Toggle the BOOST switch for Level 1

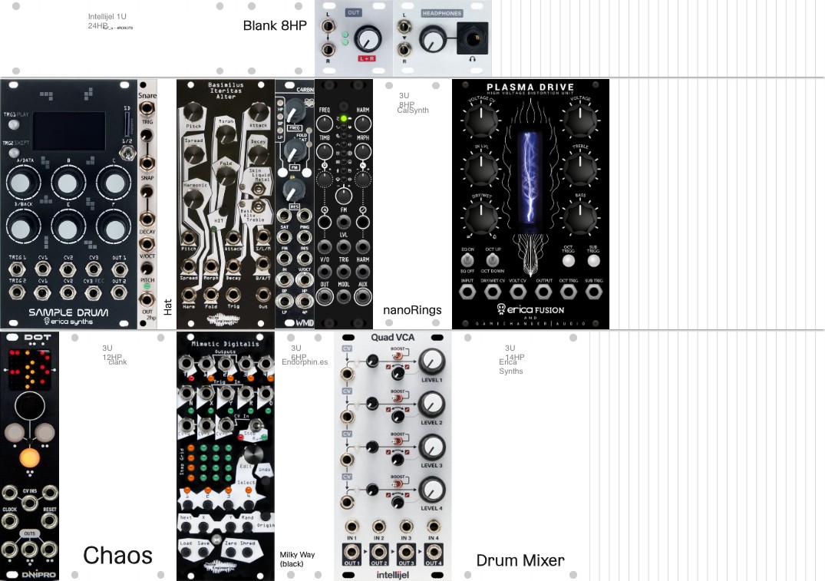point(398,355)
